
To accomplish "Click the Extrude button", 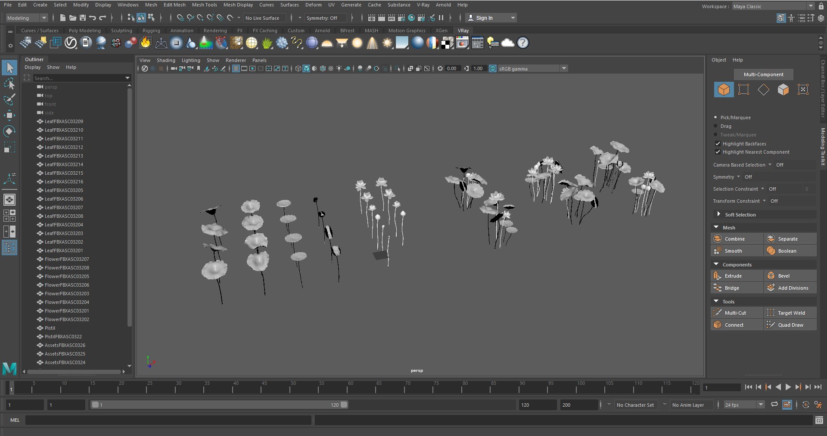I will point(737,276).
